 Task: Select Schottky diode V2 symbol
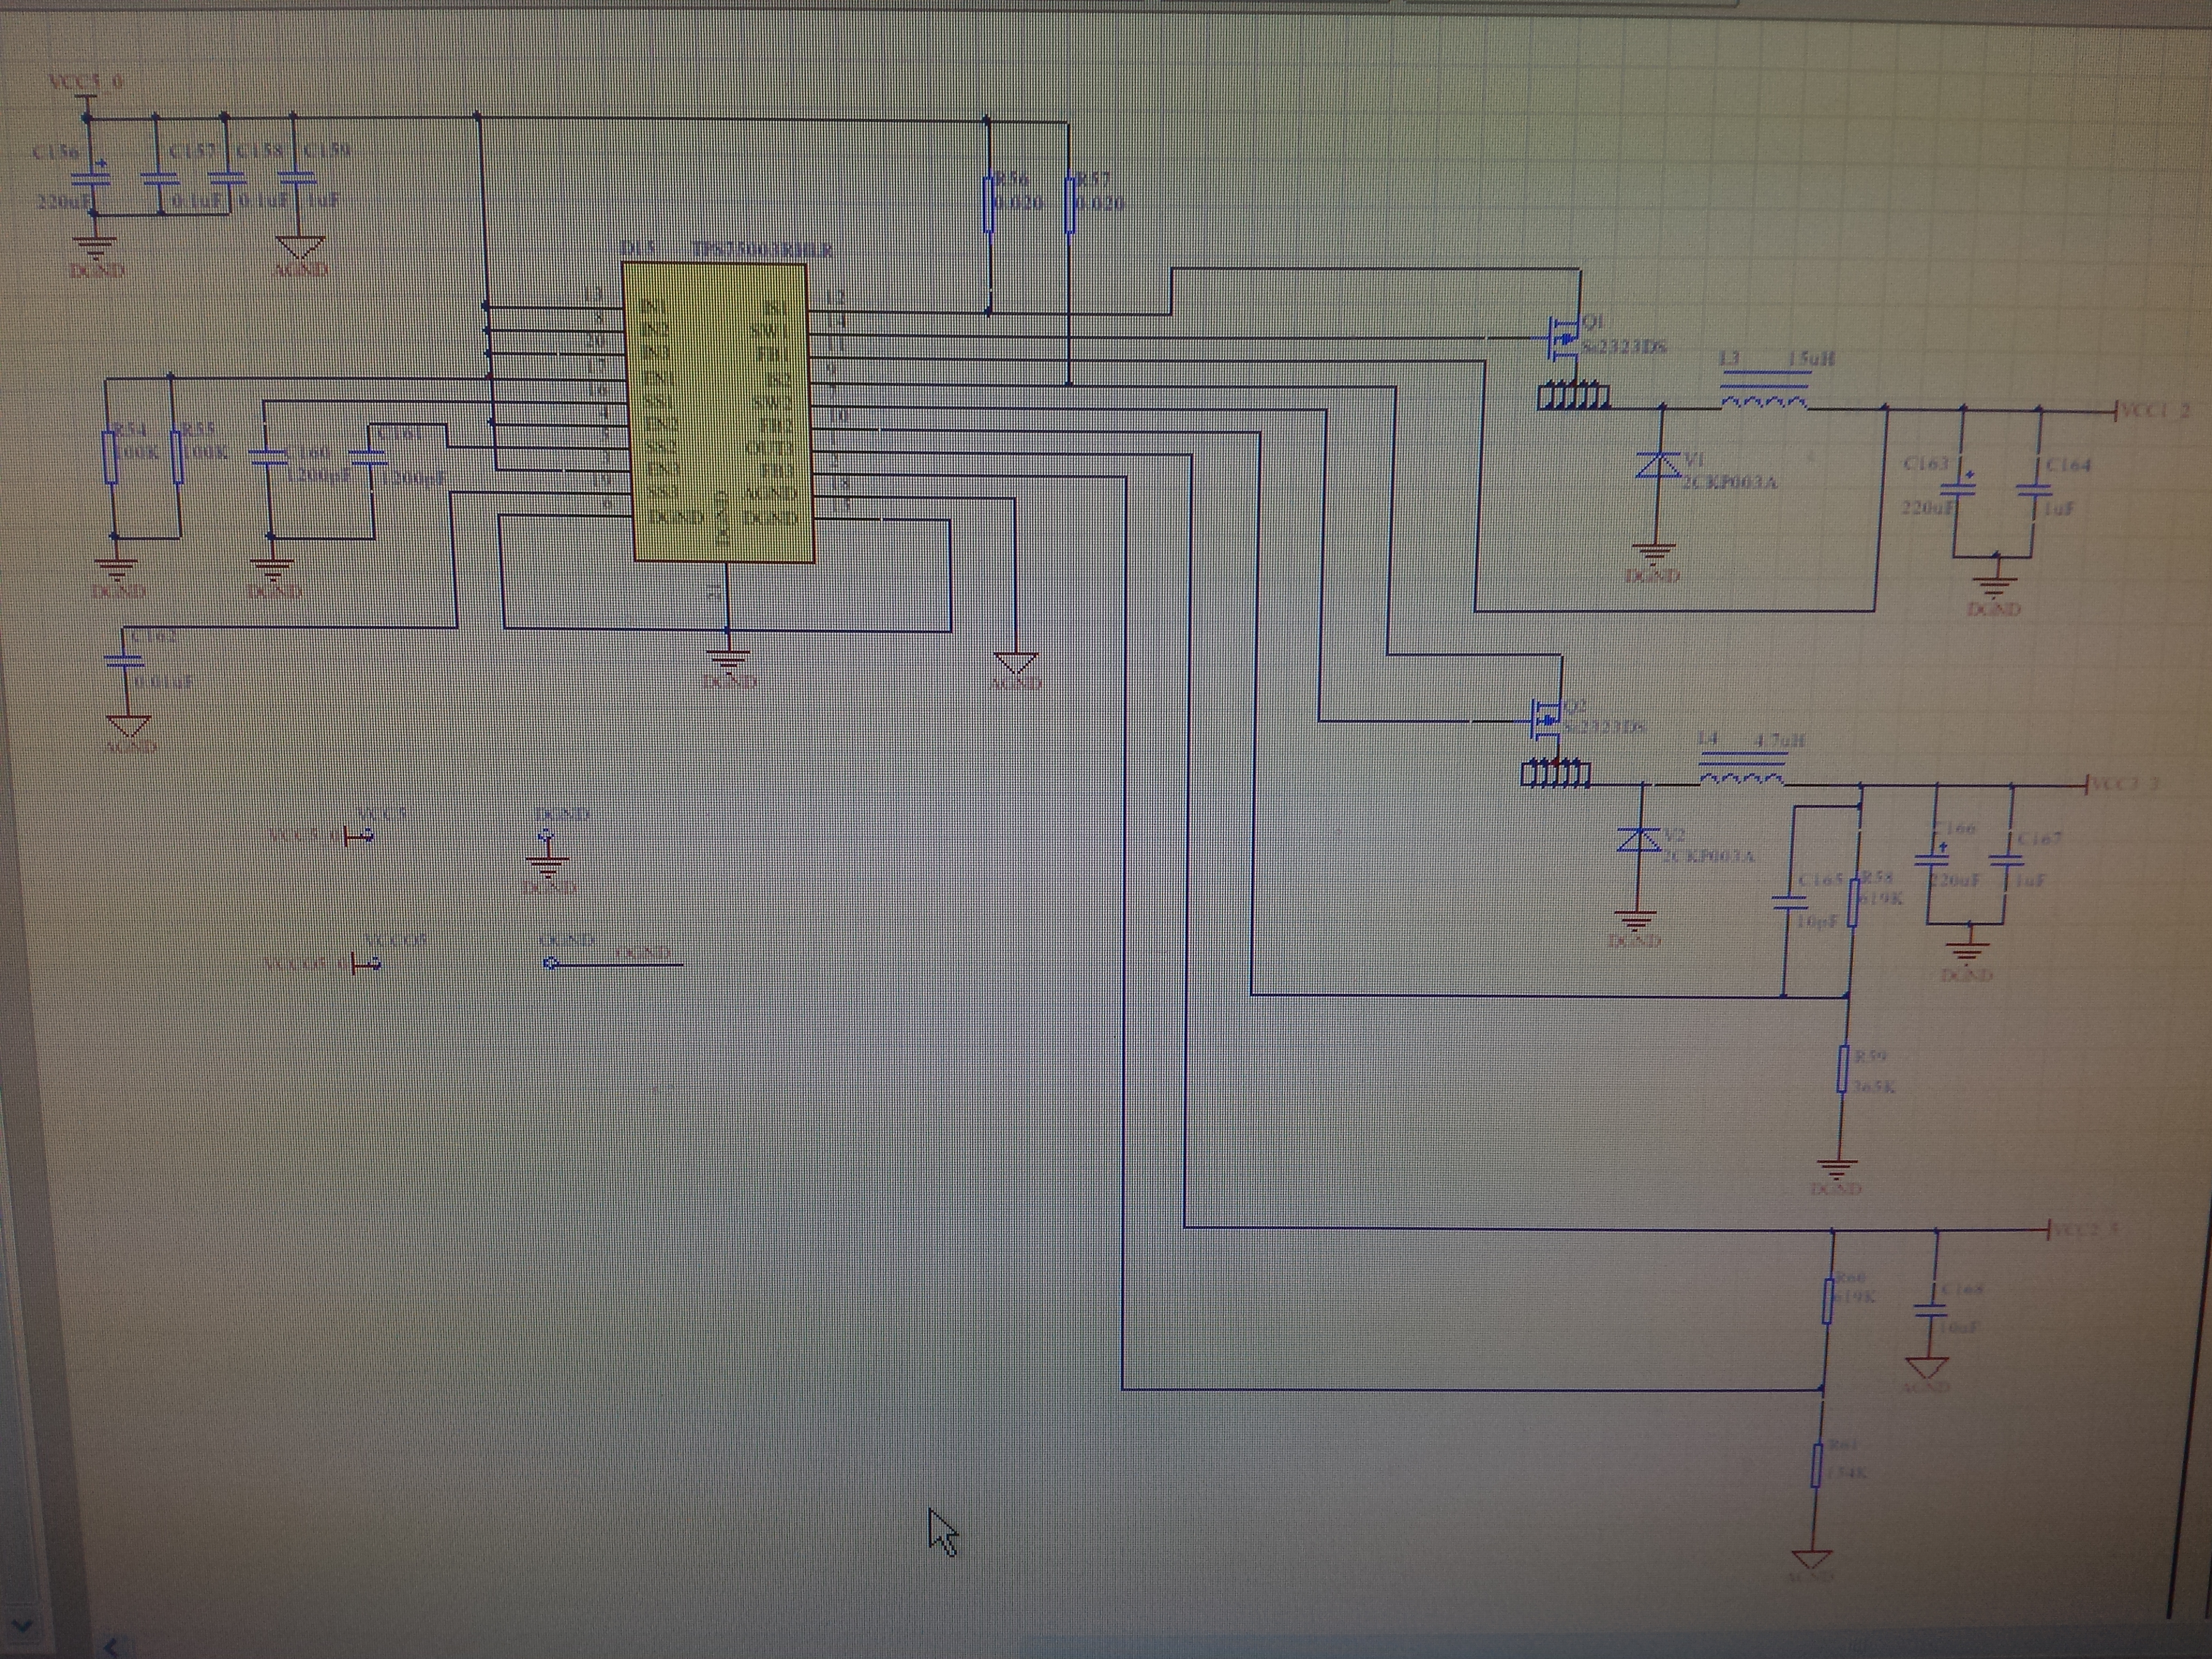pyautogui.click(x=1640, y=841)
